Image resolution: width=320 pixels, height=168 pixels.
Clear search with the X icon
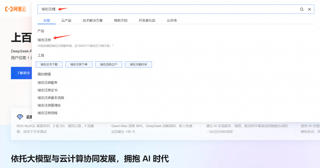[x=309, y=9]
